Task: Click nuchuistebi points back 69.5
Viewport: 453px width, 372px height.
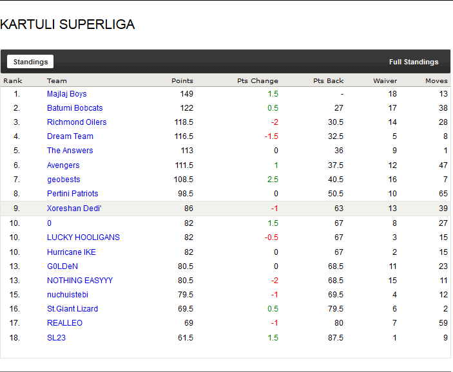Action: point(336,295)
